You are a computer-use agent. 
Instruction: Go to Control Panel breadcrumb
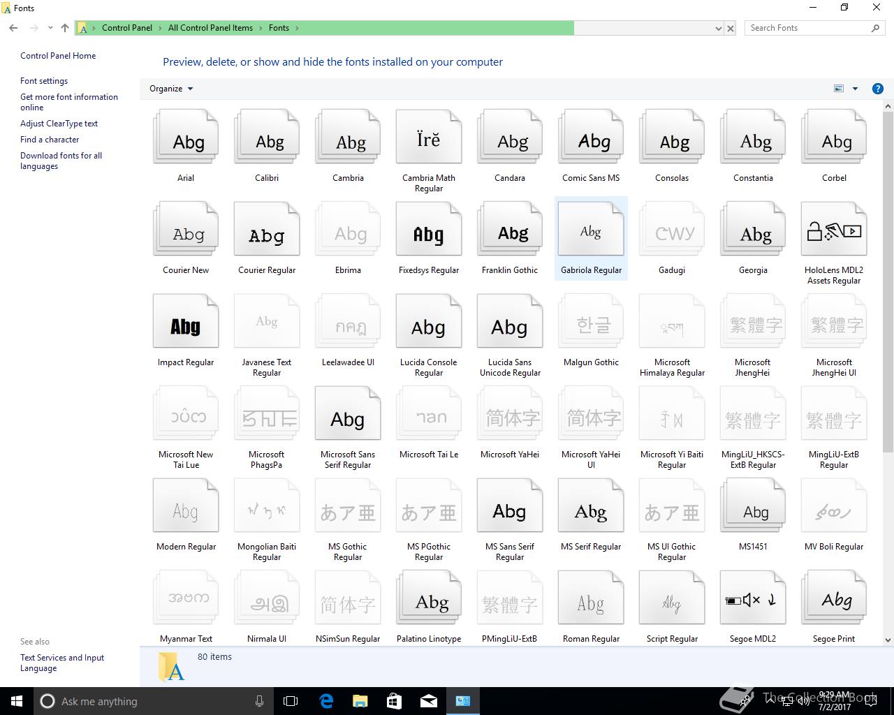(127, 28)
